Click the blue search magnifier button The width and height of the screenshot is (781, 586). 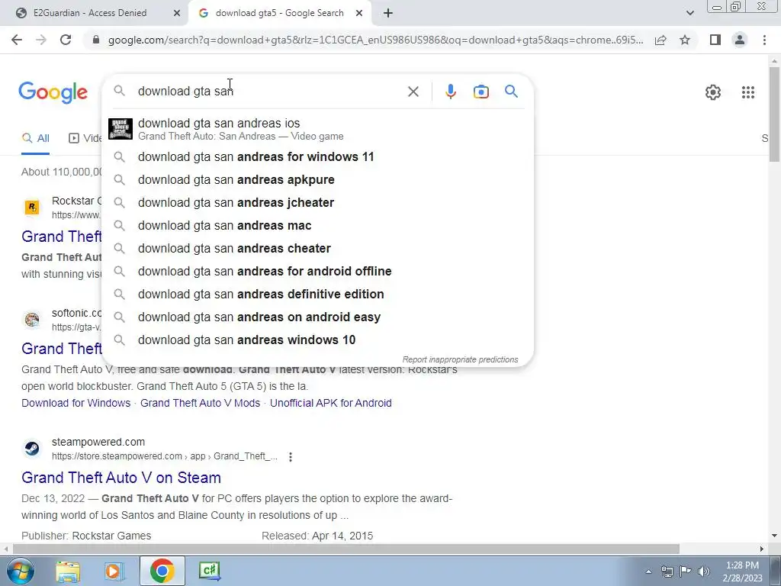point(511,92)
